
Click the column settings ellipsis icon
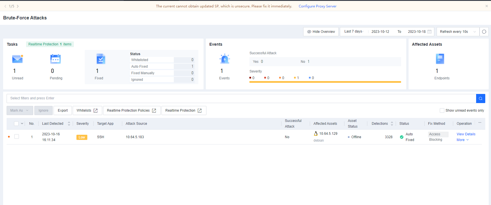click(480, 123)
